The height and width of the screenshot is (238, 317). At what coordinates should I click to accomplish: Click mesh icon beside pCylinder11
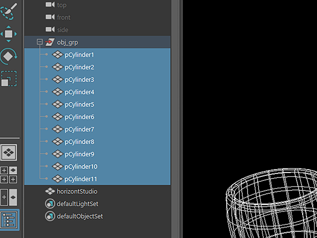tap(57, 178)
